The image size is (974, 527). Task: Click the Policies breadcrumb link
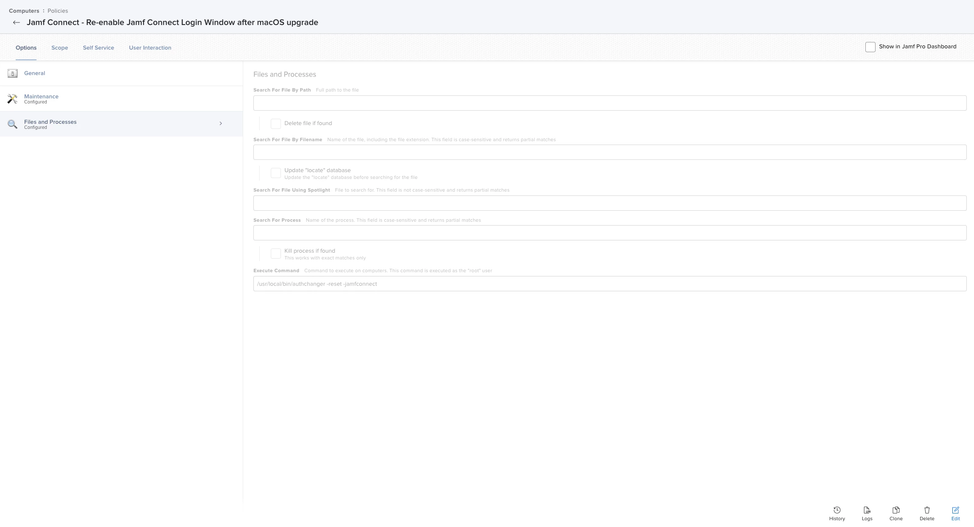[x=58, y=11]
